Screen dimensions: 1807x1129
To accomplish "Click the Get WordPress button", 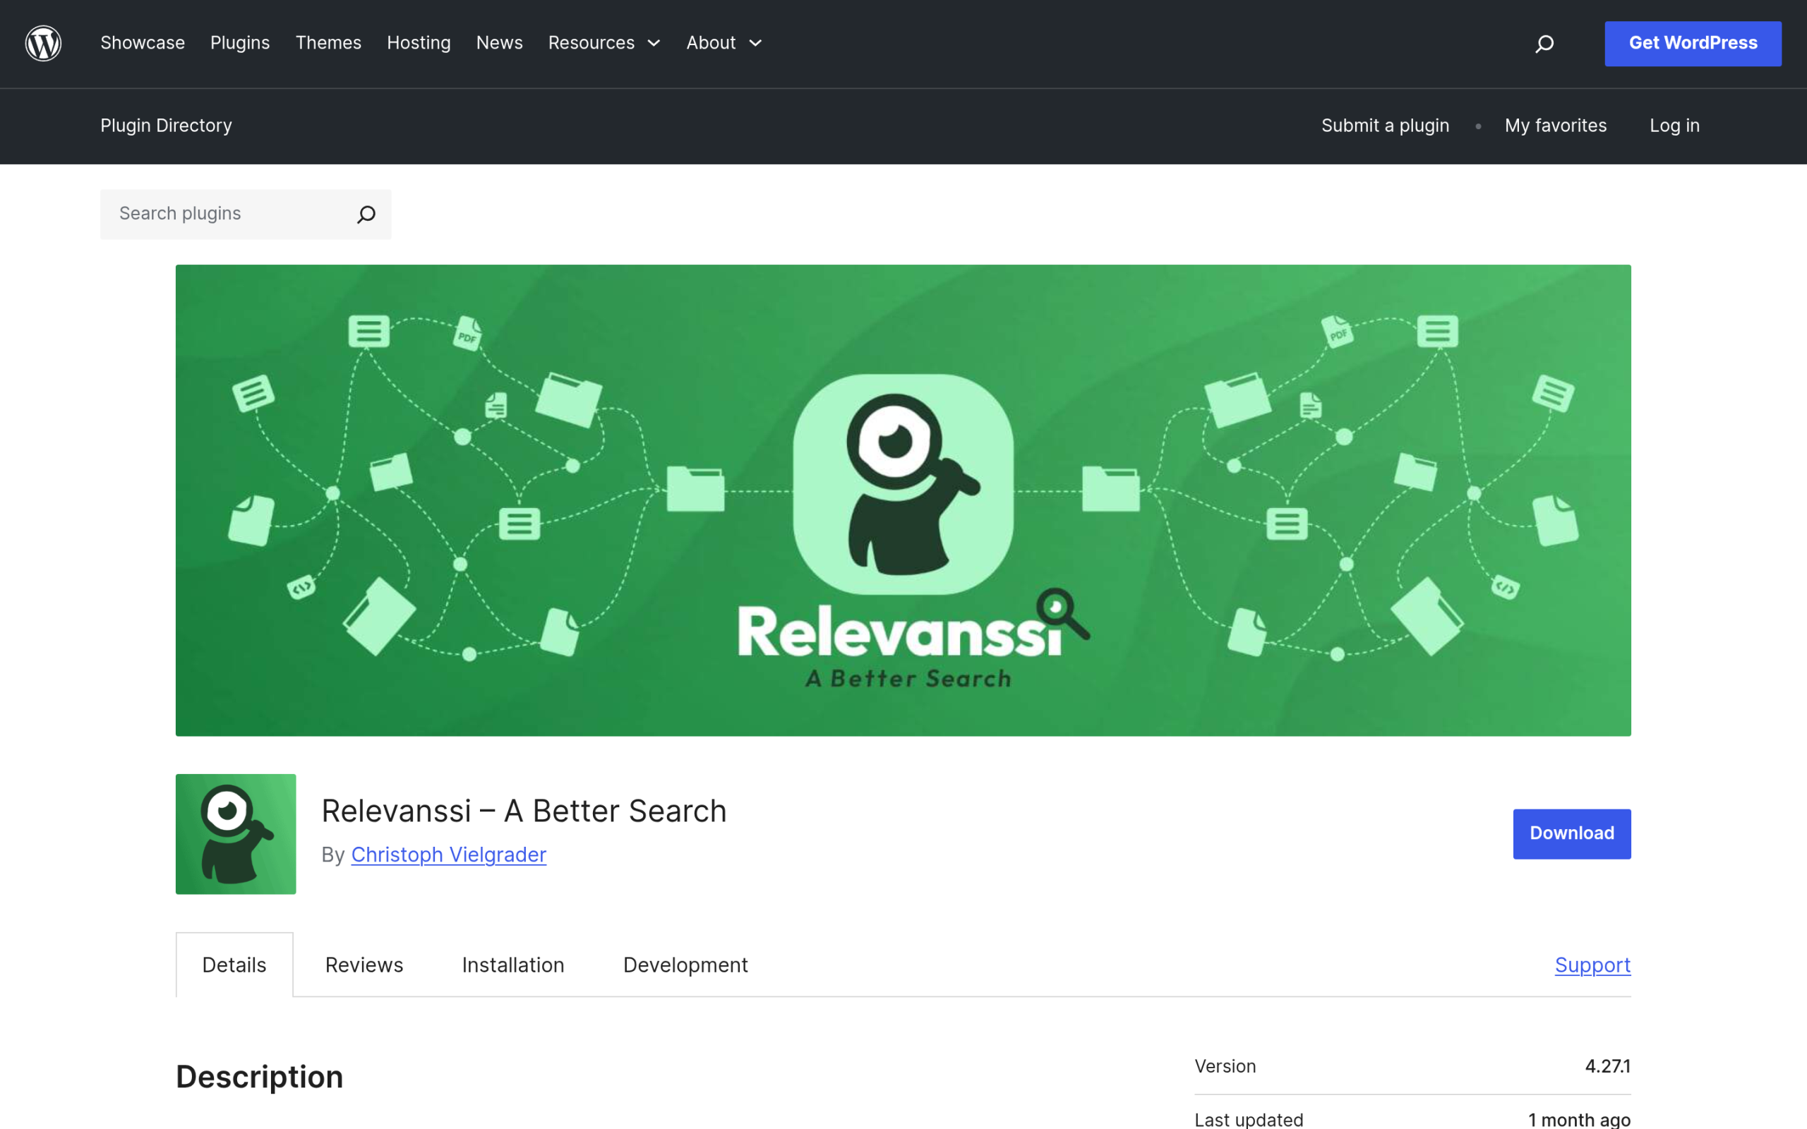I will point(1693,43).
